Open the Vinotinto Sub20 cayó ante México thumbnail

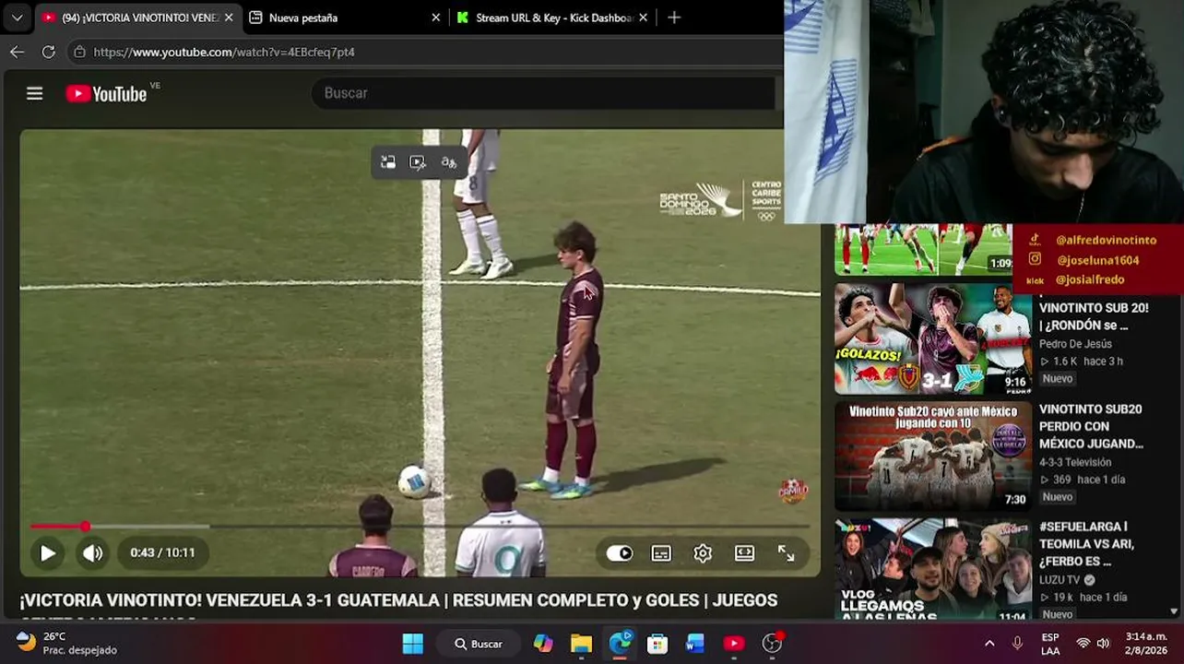932,456
